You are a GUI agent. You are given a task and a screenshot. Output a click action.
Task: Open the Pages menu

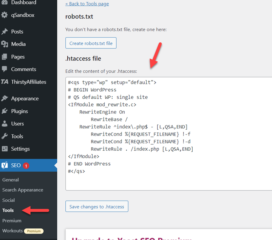coord(28,57)
